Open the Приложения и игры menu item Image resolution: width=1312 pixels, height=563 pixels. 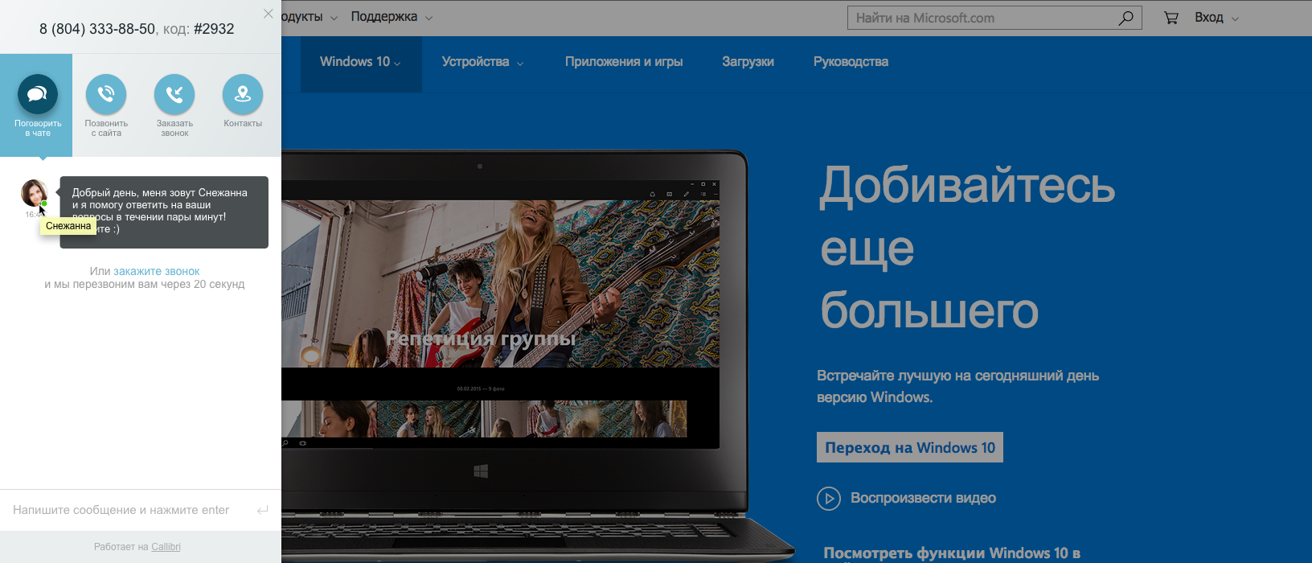pos(624,62)
